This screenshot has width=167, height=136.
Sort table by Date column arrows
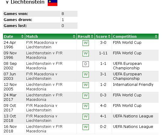[x=22, y=36]
